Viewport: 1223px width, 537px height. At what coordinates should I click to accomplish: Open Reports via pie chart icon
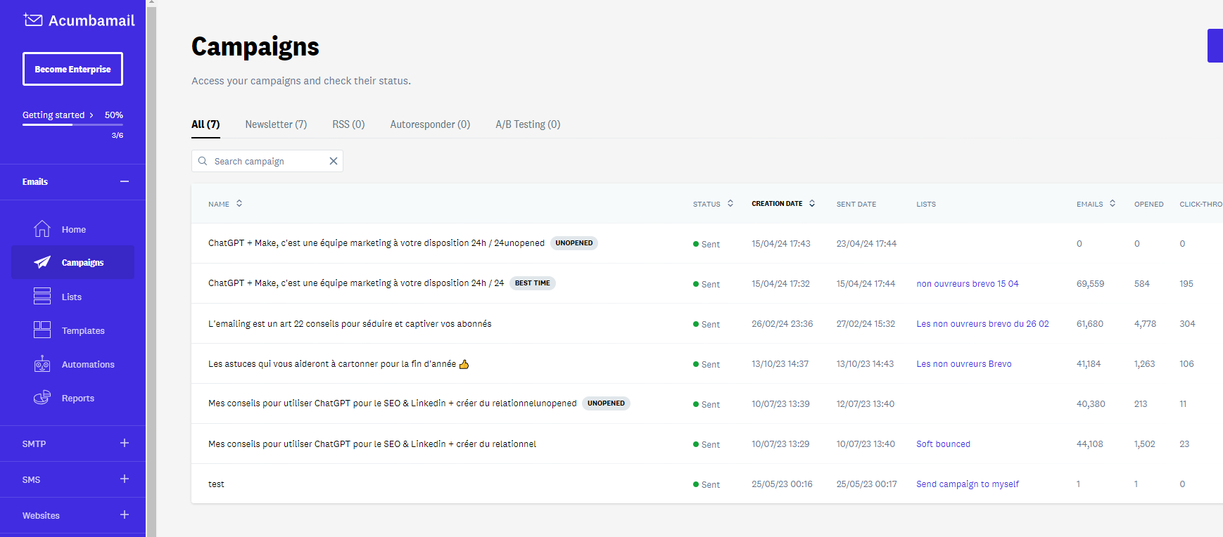[42, 398]
